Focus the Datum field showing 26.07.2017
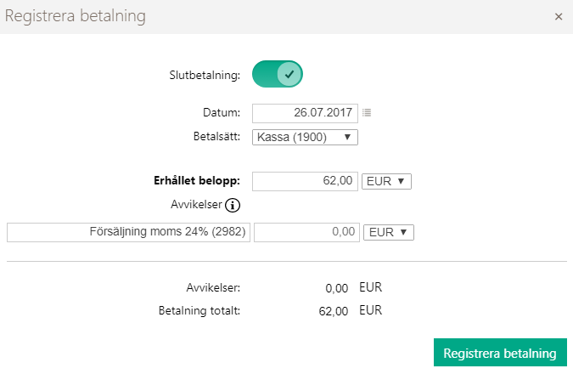 [x=305, y=113]
